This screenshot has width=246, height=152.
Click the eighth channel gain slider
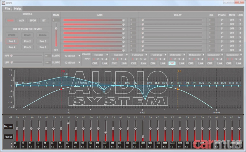(x=94, y=50)
